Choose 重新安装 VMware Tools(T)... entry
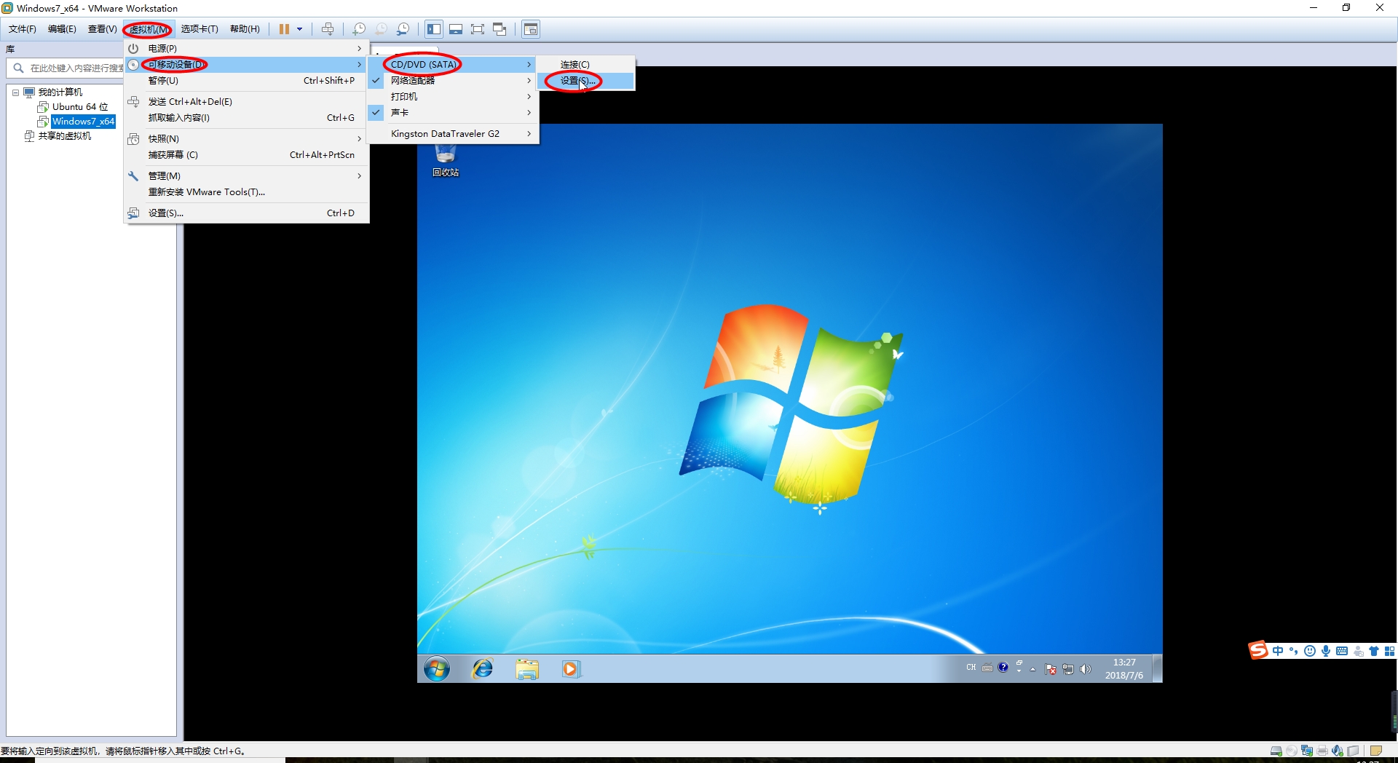The image size is (1398, 763). click(247, 191)
